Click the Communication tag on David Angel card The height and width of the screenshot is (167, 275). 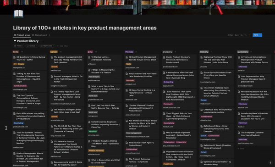20,86
